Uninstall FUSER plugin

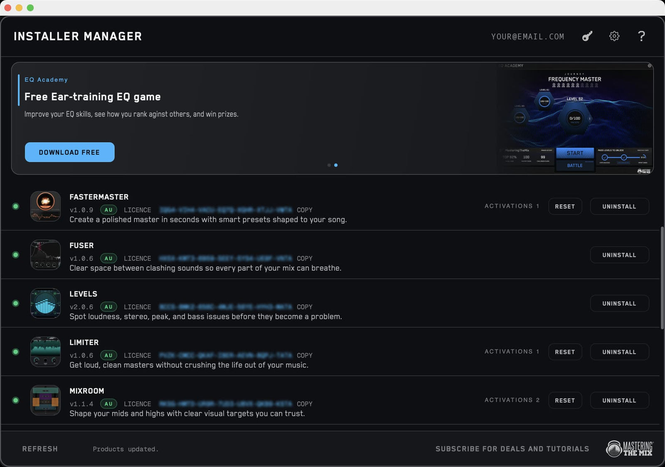click(619, 255)
